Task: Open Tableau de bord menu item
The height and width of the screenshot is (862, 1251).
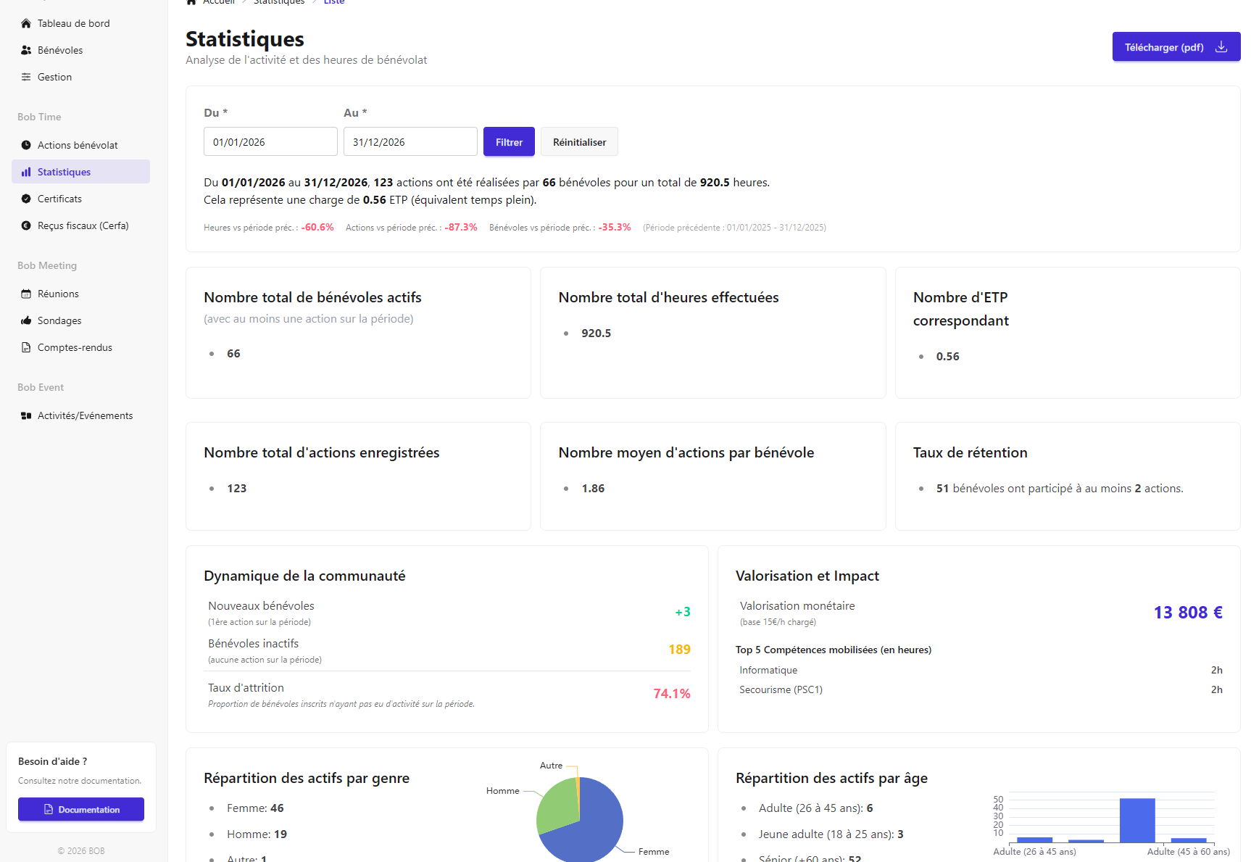Action: click(x=80, y=23)
